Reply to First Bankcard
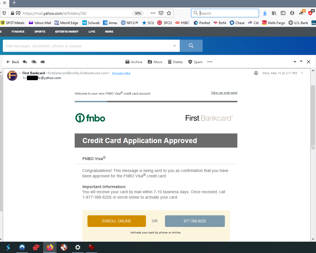 25,62
